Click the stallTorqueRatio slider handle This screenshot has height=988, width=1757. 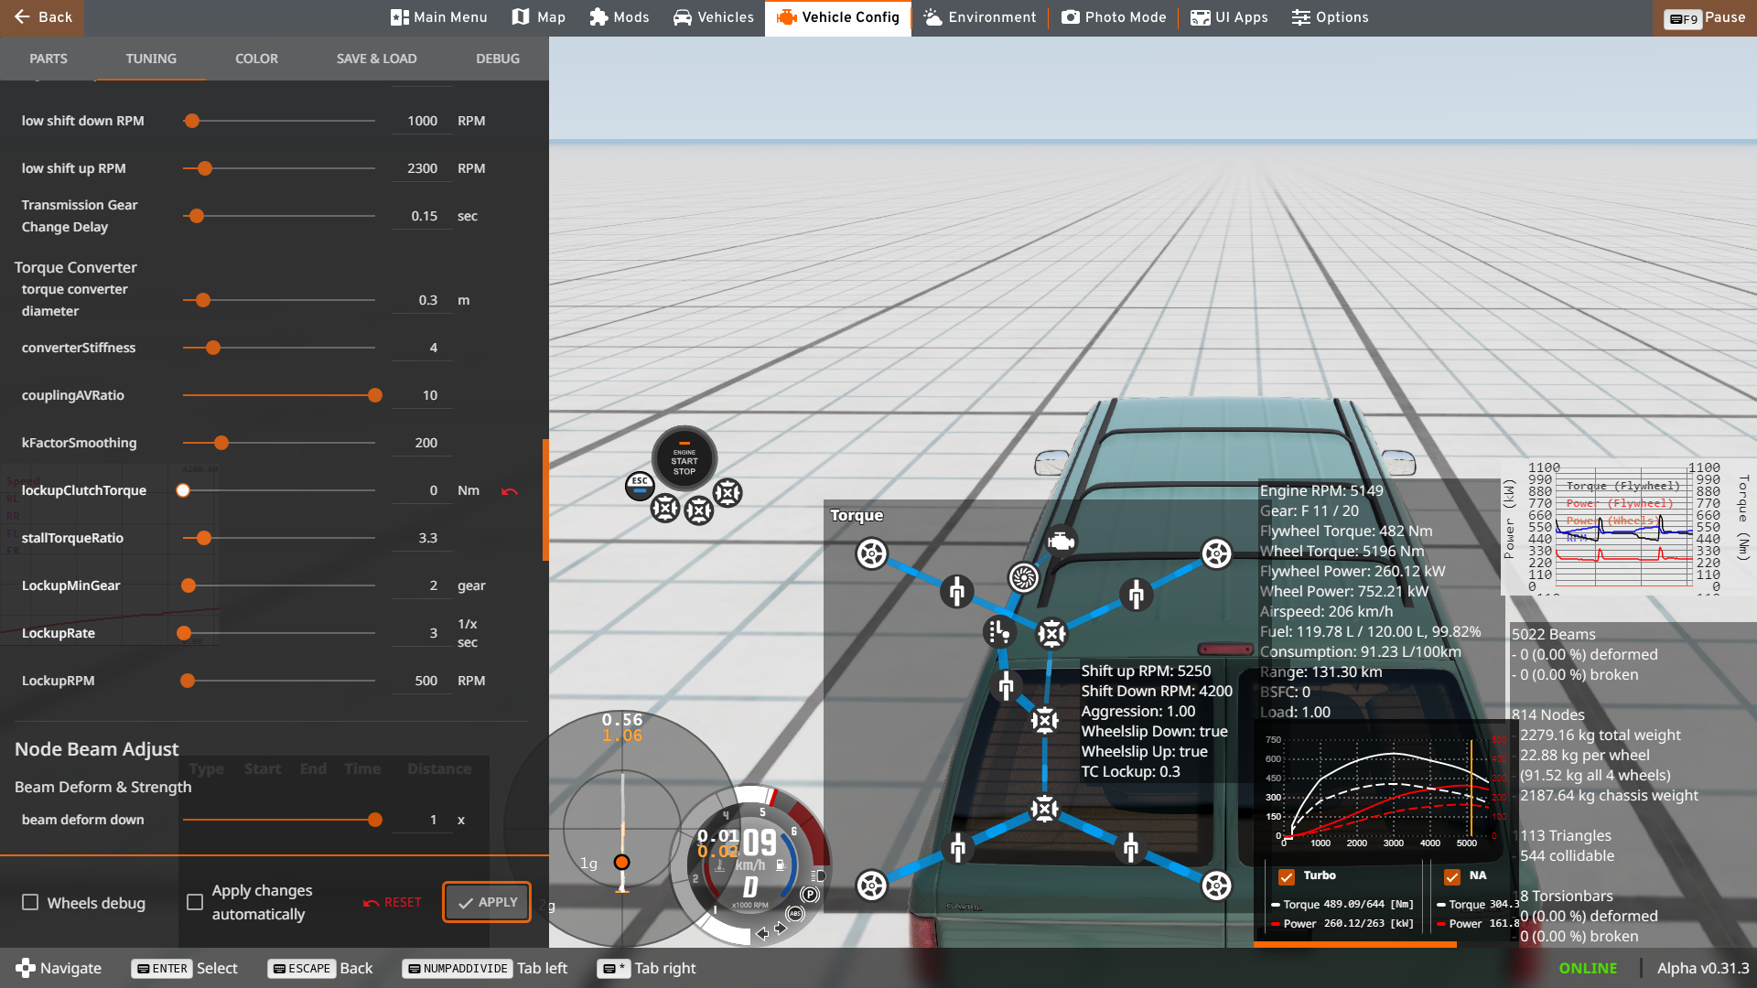point(204,538)
